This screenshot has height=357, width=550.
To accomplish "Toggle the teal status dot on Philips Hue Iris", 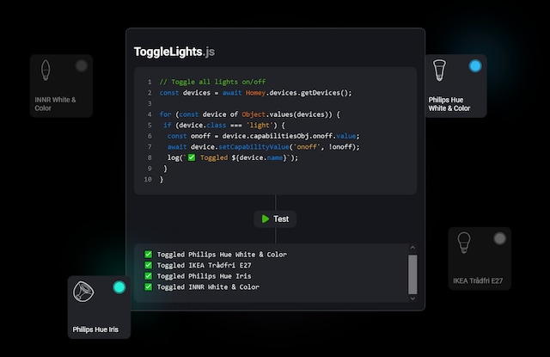I will pyautogui.click(x=119, y=286).
